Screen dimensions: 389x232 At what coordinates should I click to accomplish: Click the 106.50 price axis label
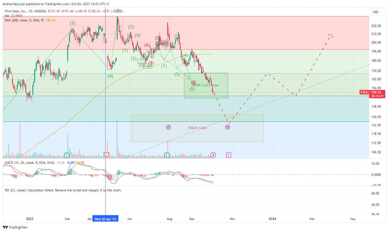click(x=376, y=152)
